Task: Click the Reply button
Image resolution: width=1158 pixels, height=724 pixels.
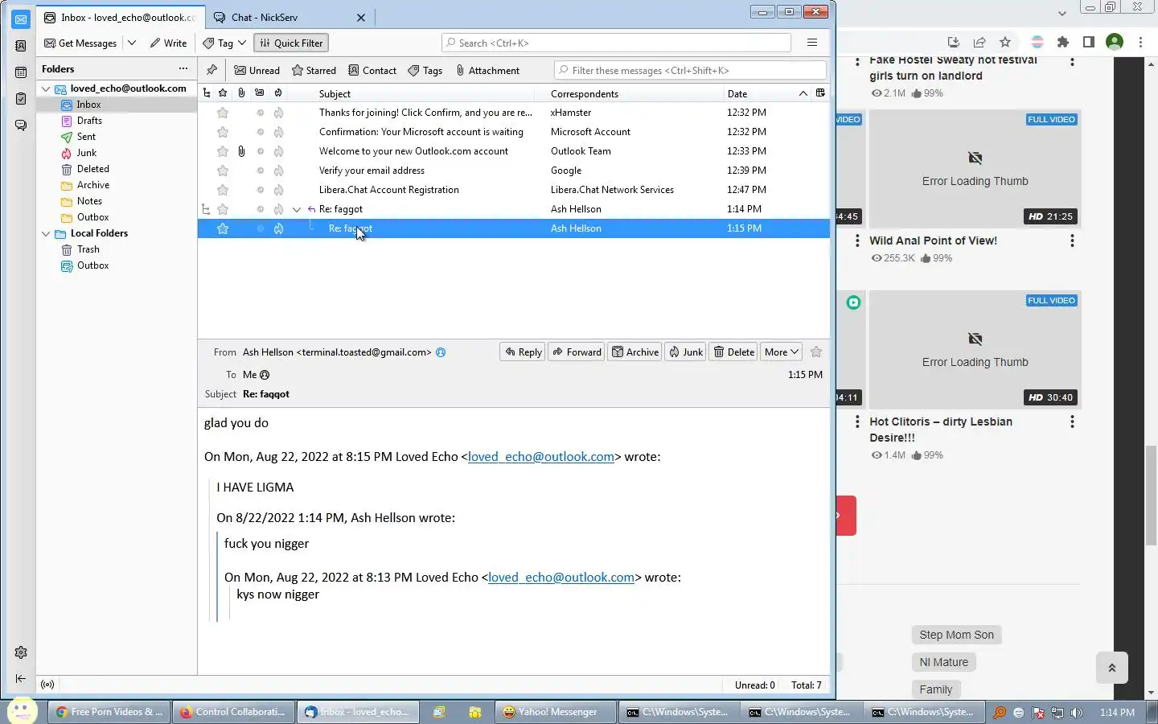Action: [x=523, y=352]
